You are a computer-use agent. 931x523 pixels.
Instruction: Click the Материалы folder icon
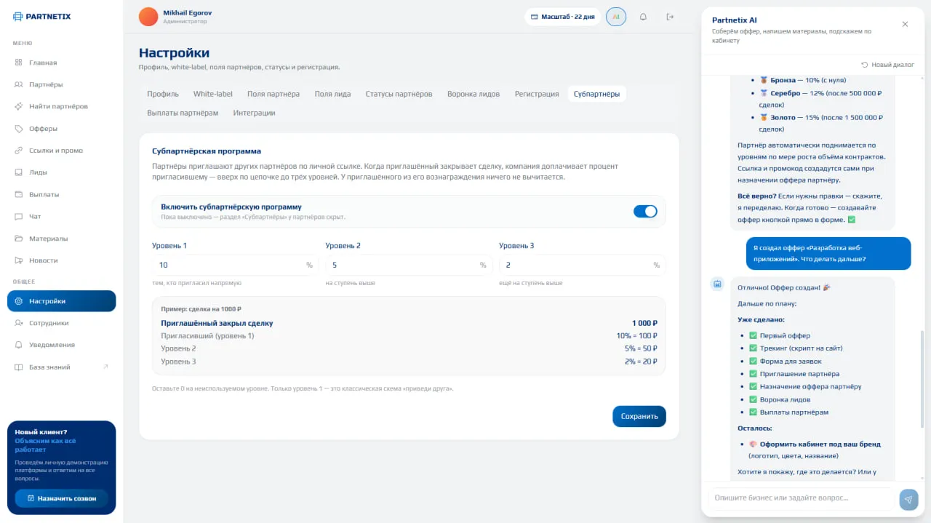pyautogui.click(x=19, y=239)
